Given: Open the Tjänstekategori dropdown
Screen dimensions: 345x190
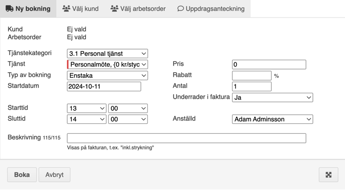Looking at the screenshot, I should (107, 54).
